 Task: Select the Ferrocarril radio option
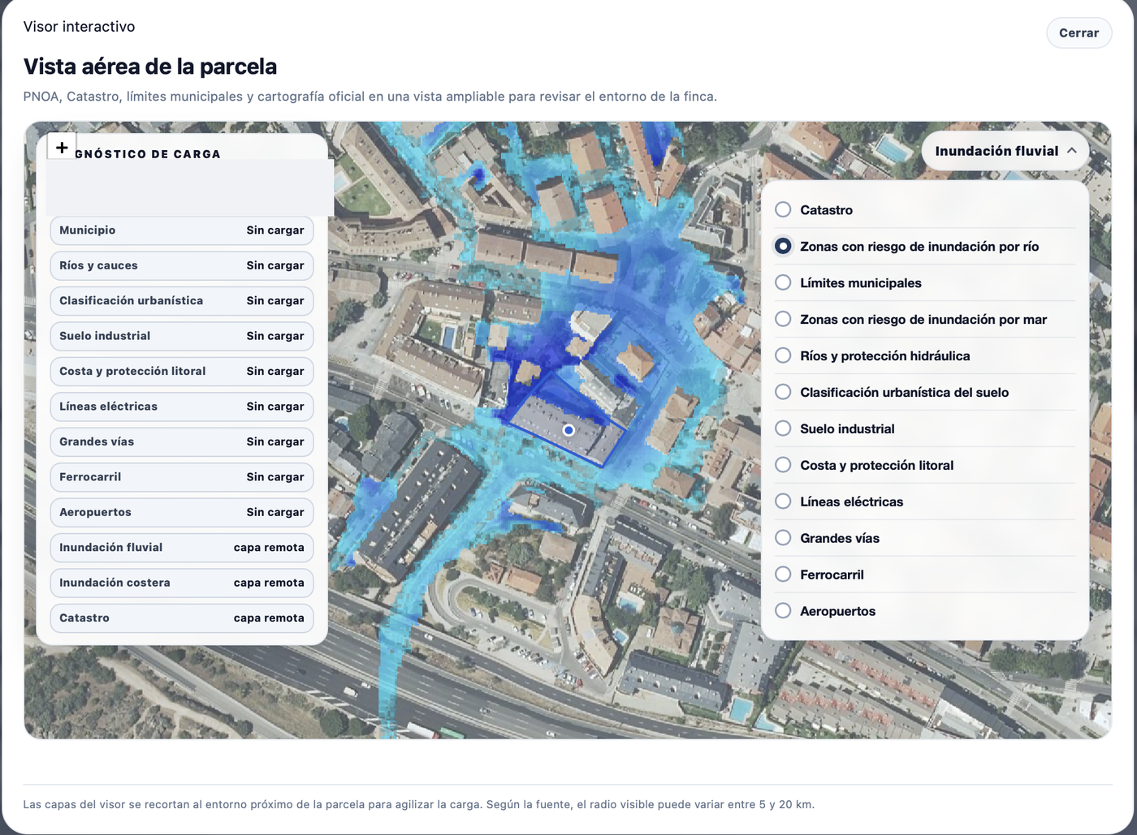click(783, 575)
